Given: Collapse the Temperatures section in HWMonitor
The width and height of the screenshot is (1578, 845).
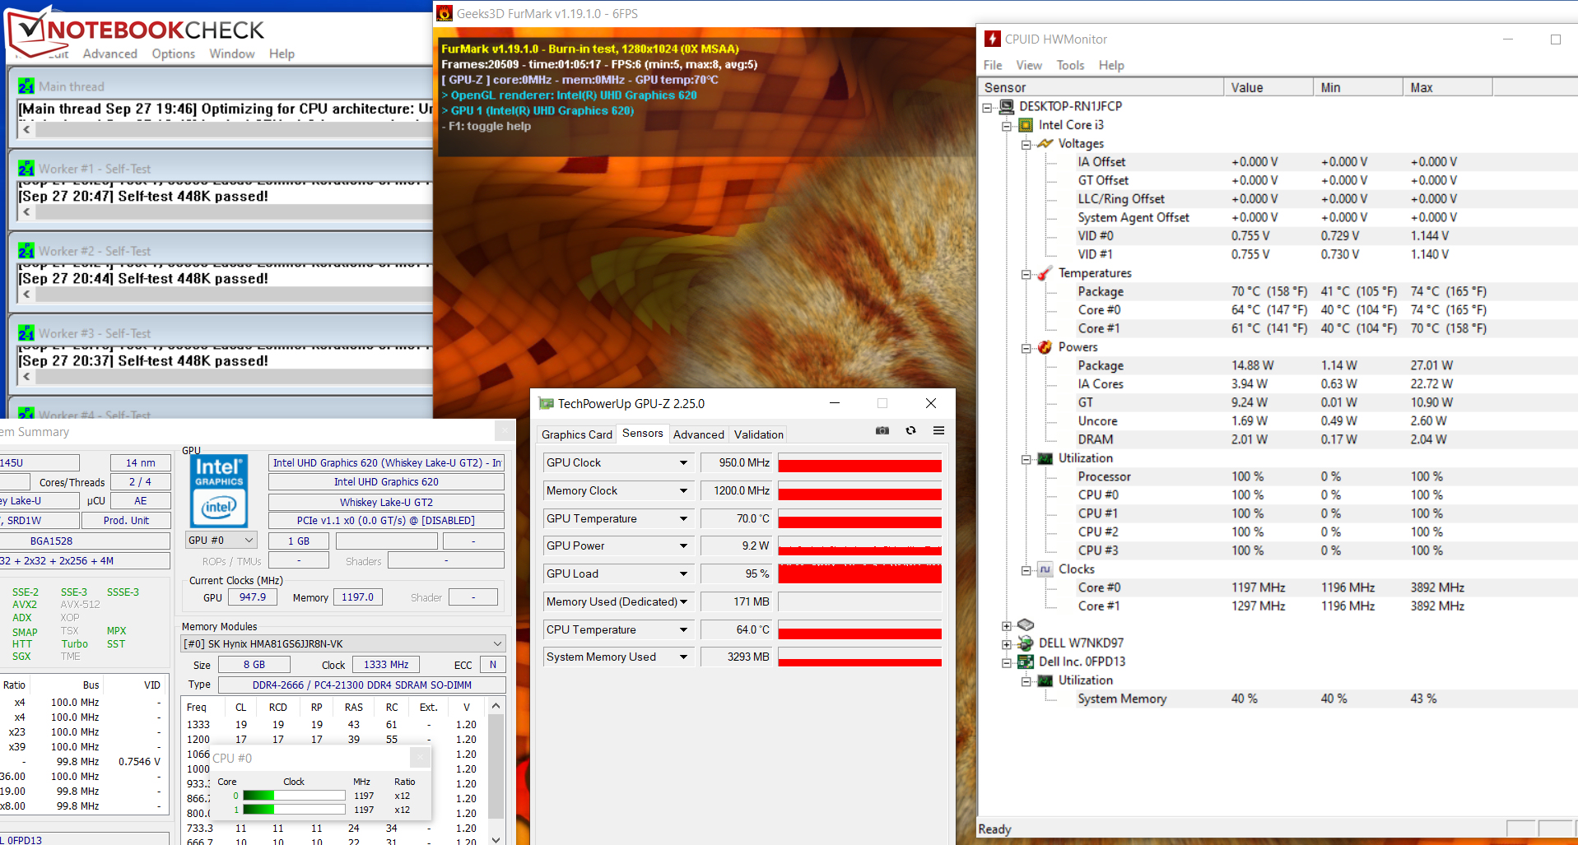Looking at the screenshot, I should tap(1026, 275).
